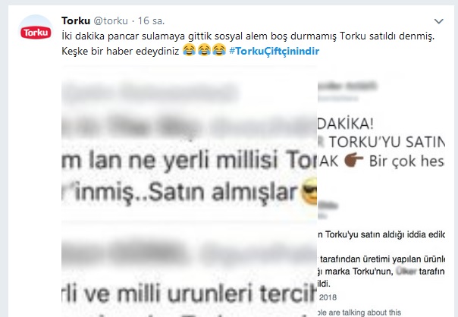Expand the tweet options chevron
The height and width of the screenshot is (317, 458).
coord(439,21)
